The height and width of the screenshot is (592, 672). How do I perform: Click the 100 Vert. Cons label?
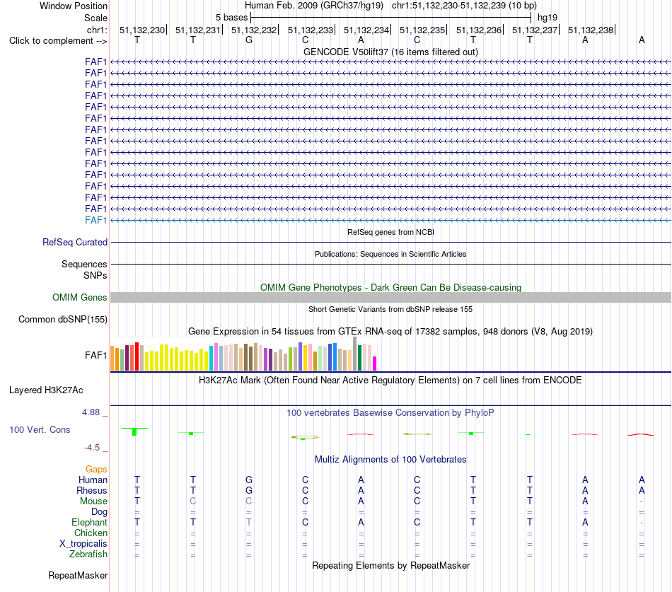click(x=40, y=429)
